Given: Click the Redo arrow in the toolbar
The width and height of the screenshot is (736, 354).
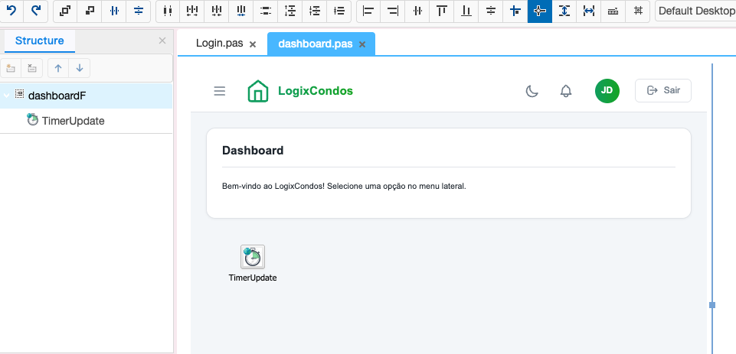Looking at the screenshot, I should tap(35, 11).
